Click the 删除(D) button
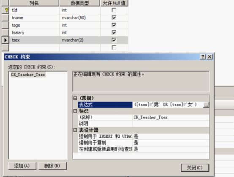The height and width of the screenshot is (177, 234). pos(52,166)
